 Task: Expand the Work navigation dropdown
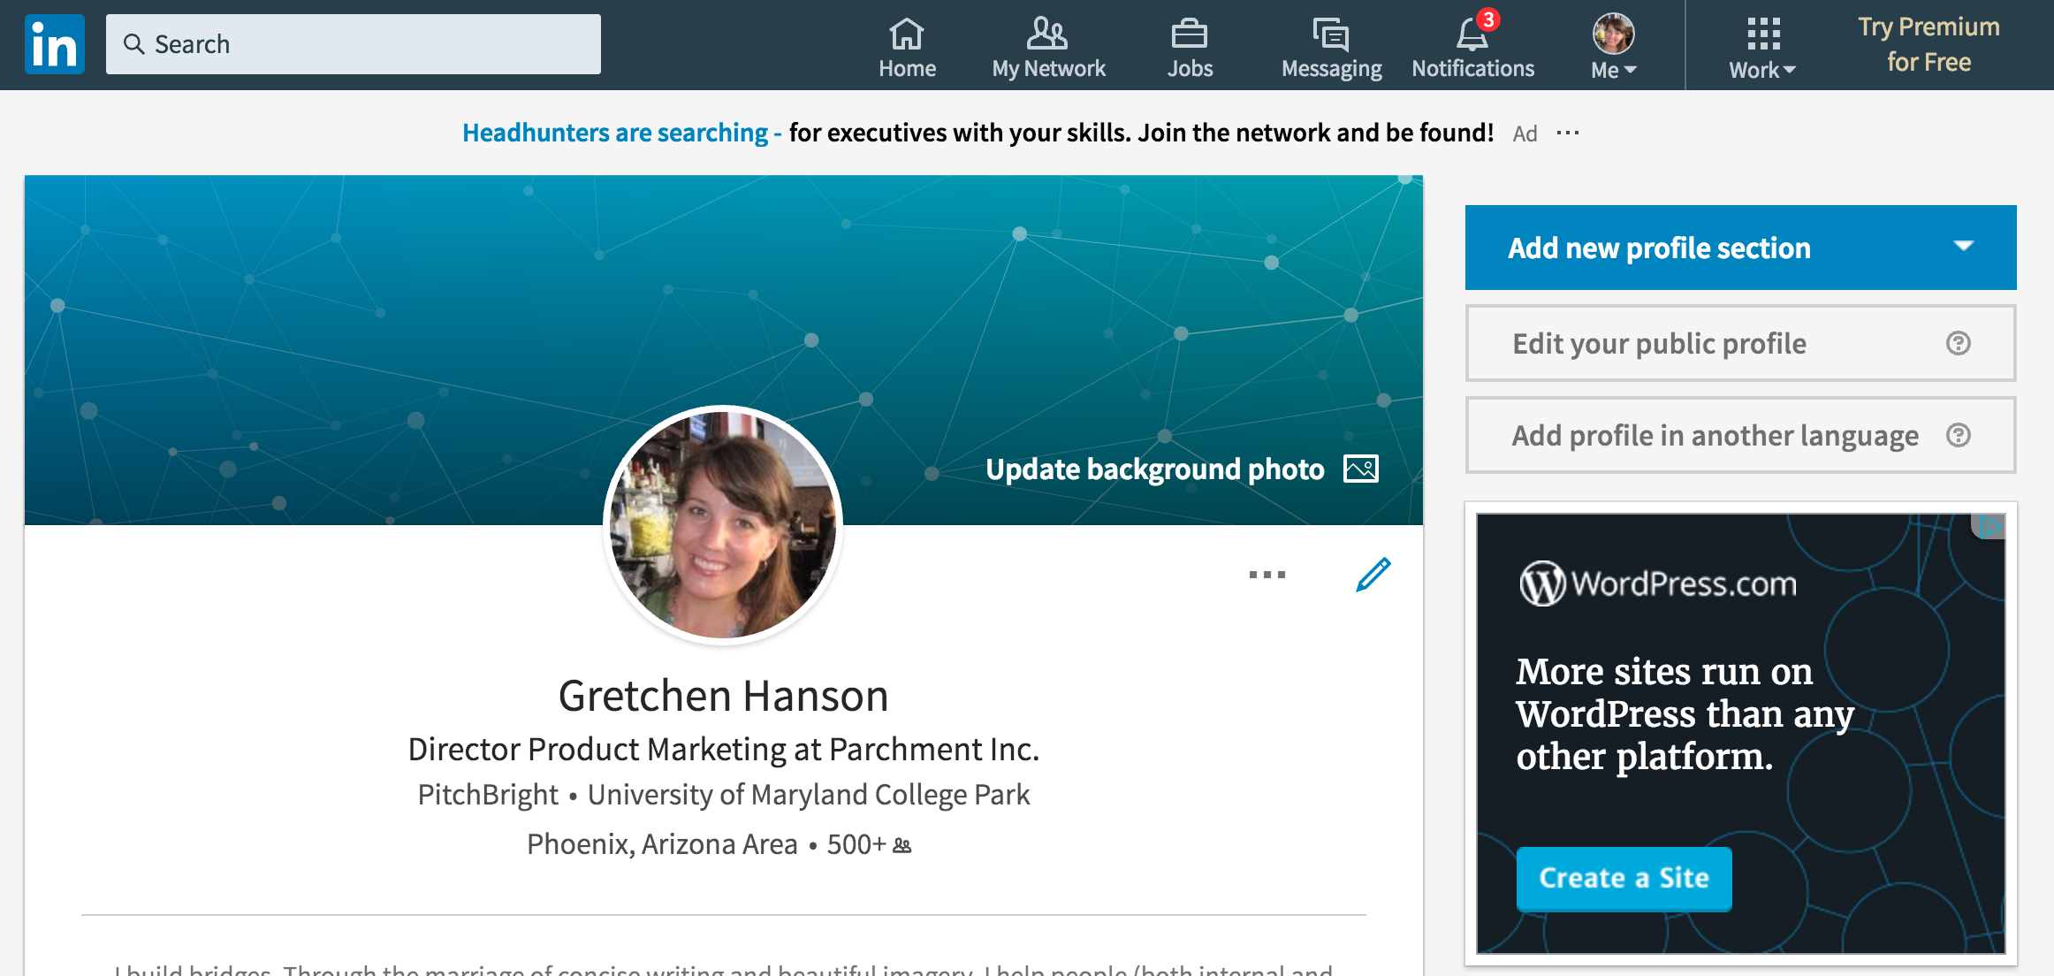(x=1760, y=44)
